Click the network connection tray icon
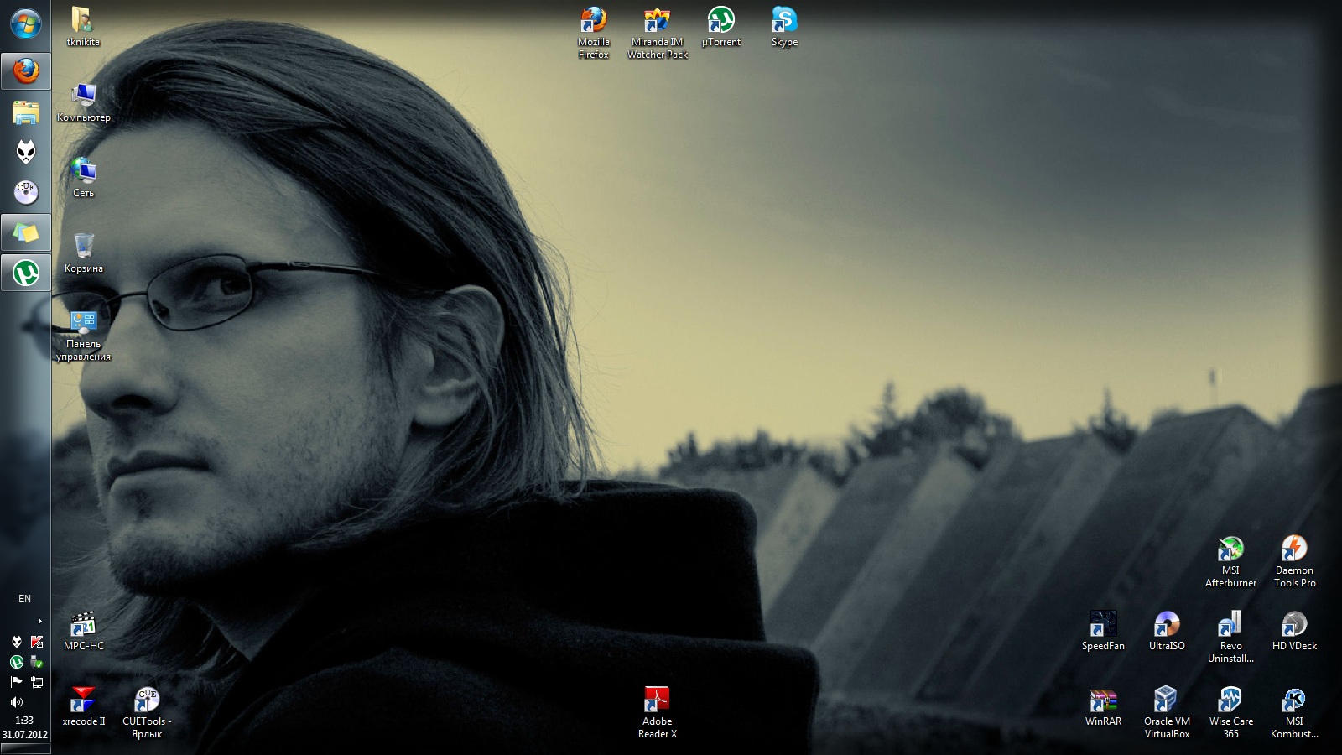 pyautogui.click(x=37, y=682)
